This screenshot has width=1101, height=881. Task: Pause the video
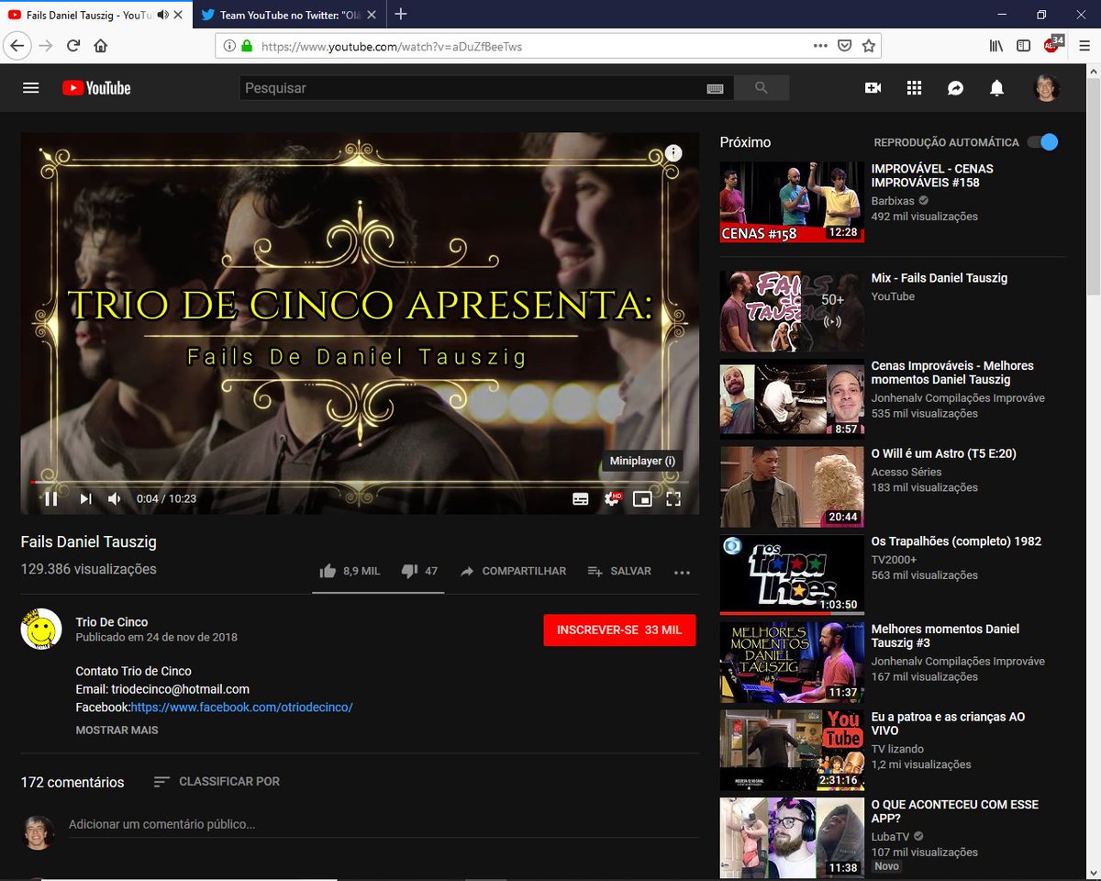[x=51, y=499]
